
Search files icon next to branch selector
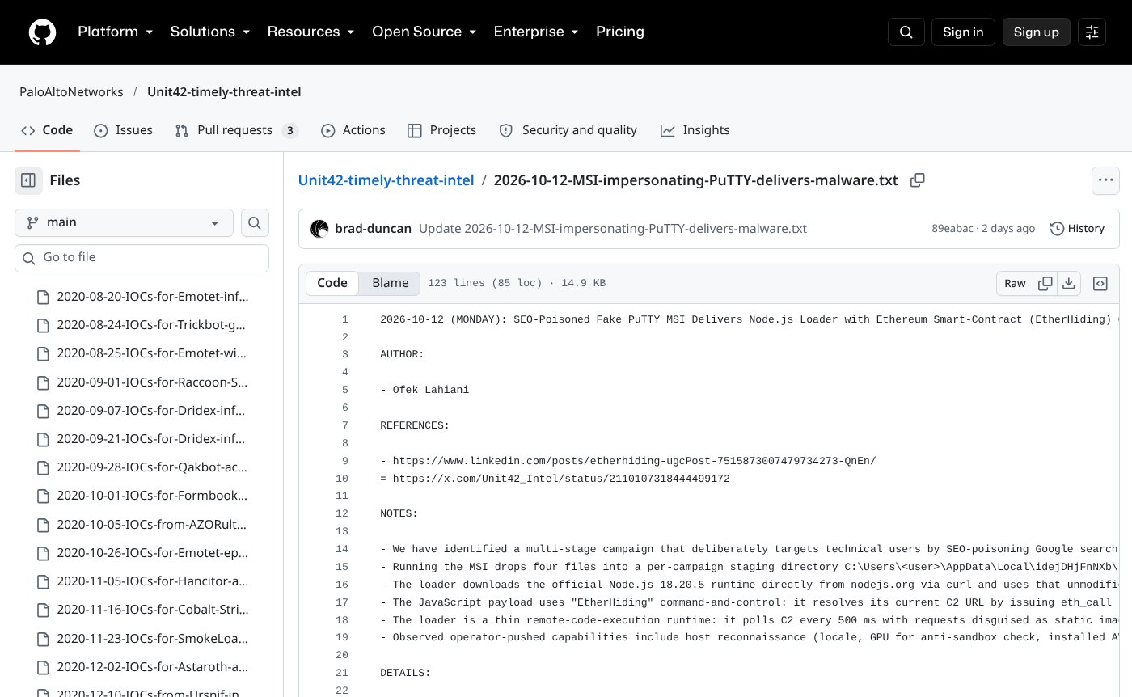(255, 223)
